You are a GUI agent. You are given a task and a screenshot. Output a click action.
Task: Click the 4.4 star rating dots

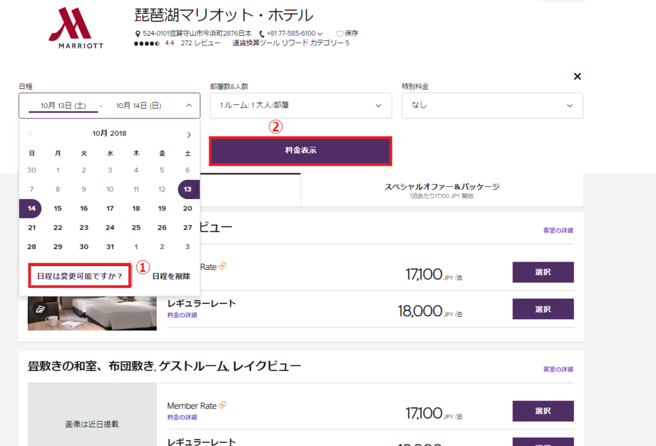[147, 44]
